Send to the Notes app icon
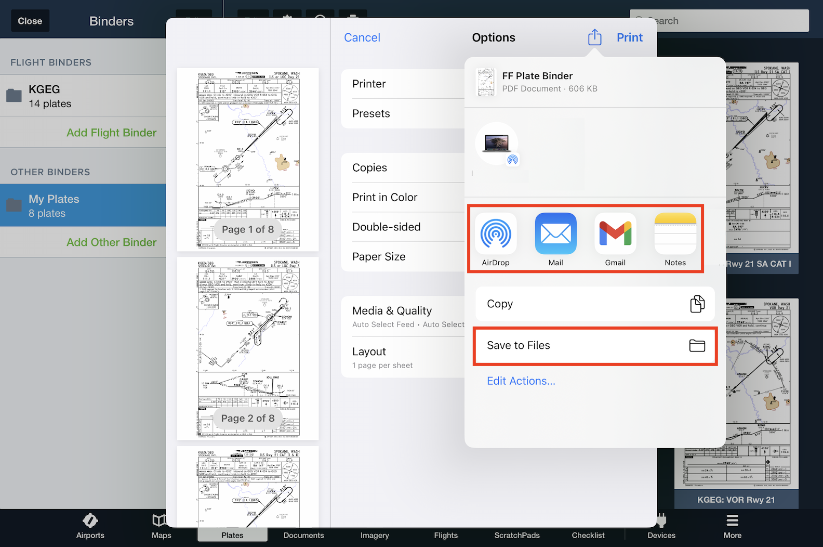 pyautogui.click(x=675, y=233)
